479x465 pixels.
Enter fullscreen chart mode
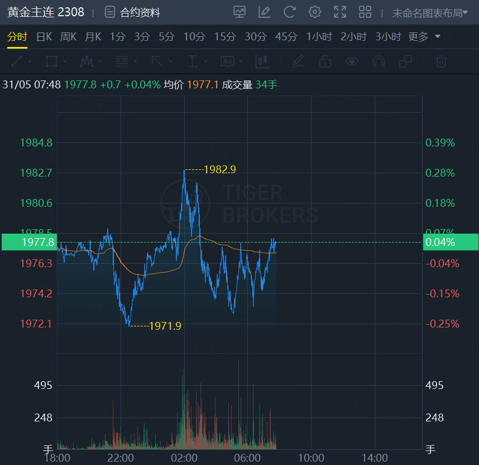coord(339,12)
